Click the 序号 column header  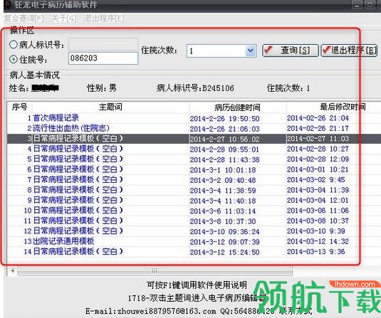[x=19, y=107]
